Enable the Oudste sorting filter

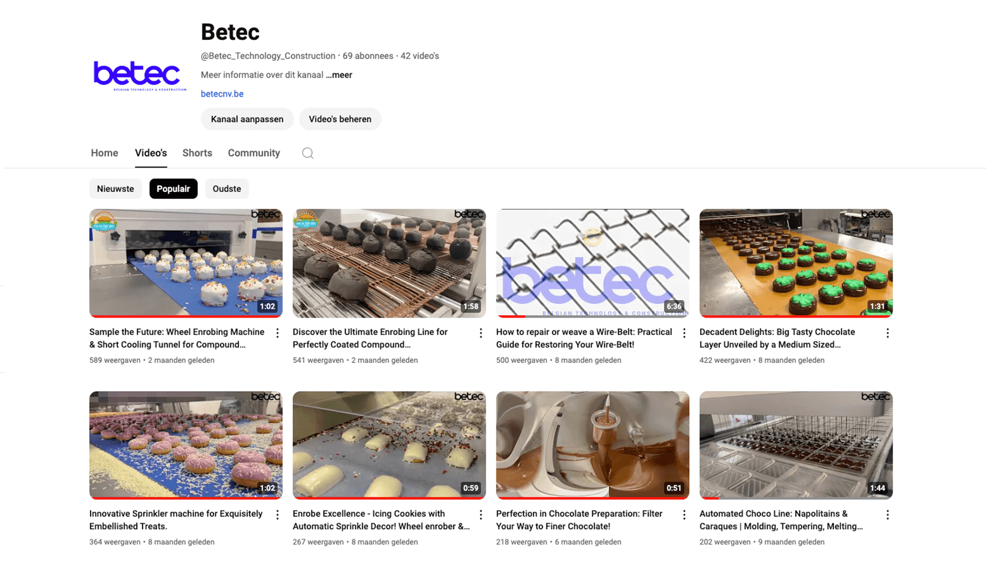[227, 188]
